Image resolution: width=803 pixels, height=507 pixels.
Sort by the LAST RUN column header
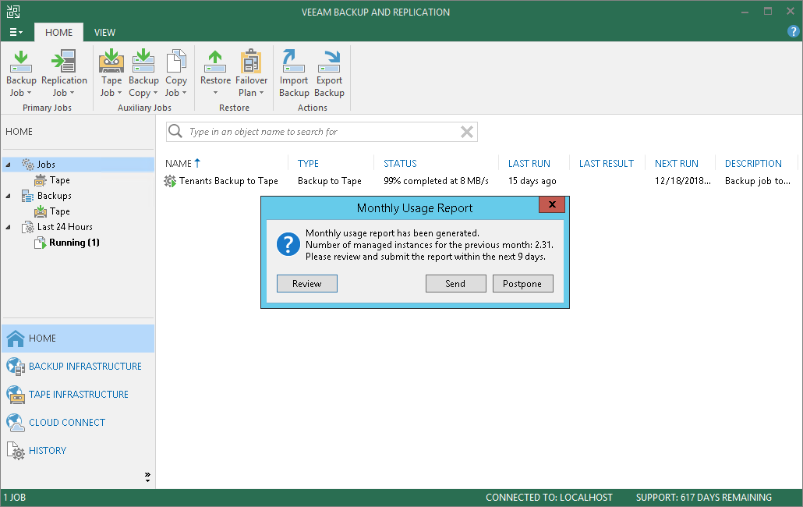click(529, 163)
